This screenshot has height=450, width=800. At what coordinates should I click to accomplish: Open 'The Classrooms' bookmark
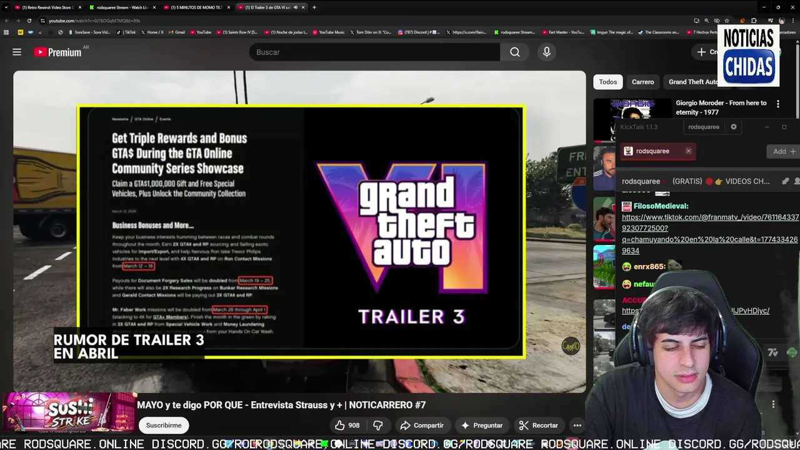tap(658, 32)
